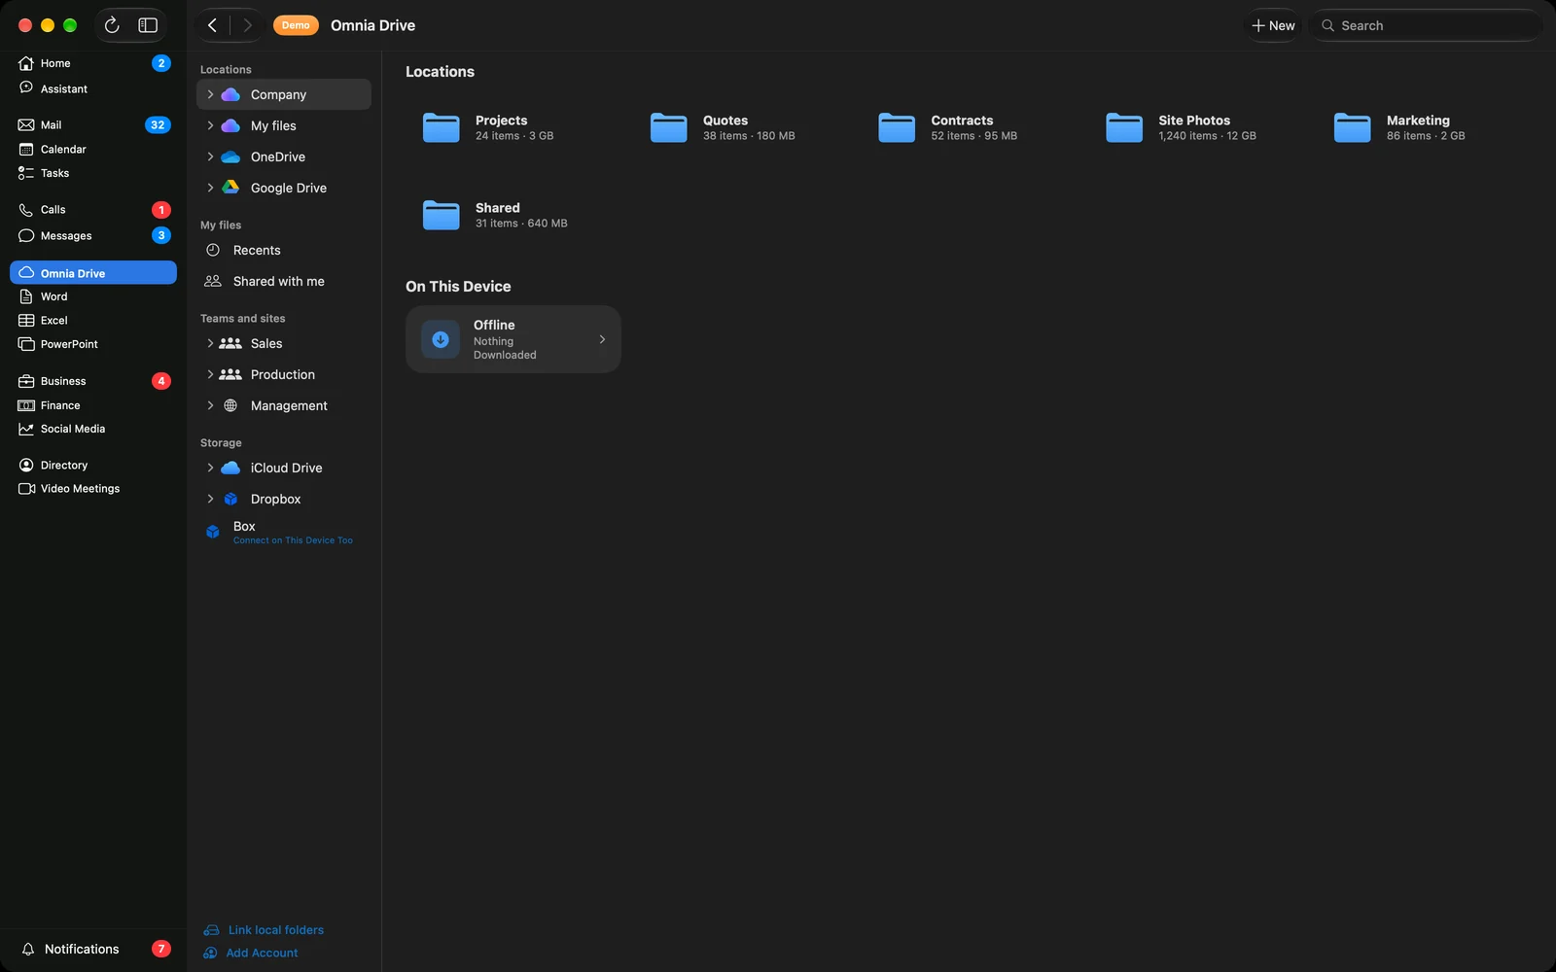
Task: Open the Contracts folder icon
Action: coord(896,127)
